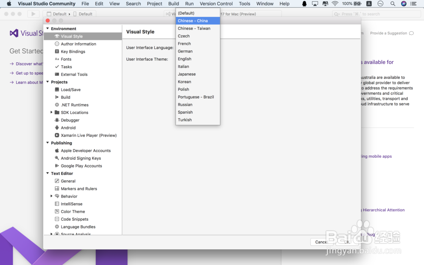Open the Build menu in menu bar
The image size is (424, 265).
173,3
